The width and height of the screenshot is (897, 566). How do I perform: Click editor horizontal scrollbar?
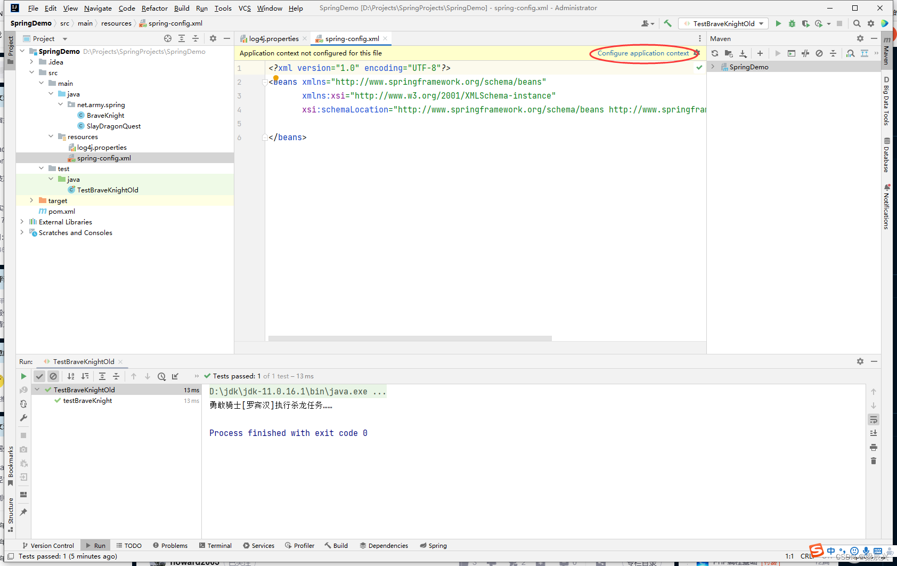(x=410, y=338)
